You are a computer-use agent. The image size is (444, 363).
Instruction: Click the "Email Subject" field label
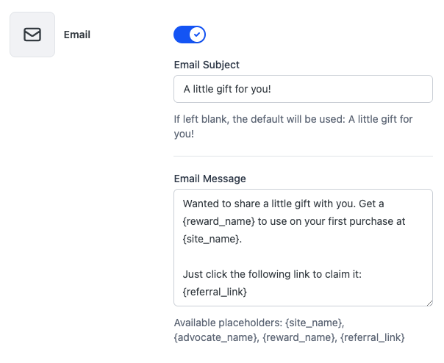pyautogui.click(x=207, y=65)
